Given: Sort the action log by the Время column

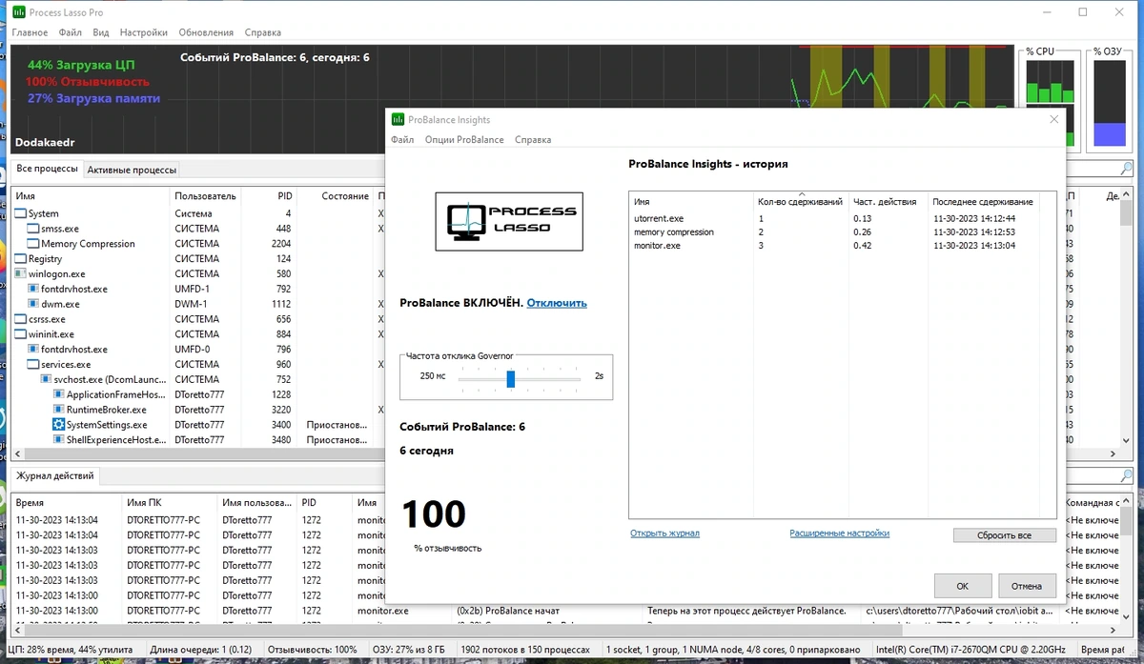Looking at the screenshot, I should [68, 502].
